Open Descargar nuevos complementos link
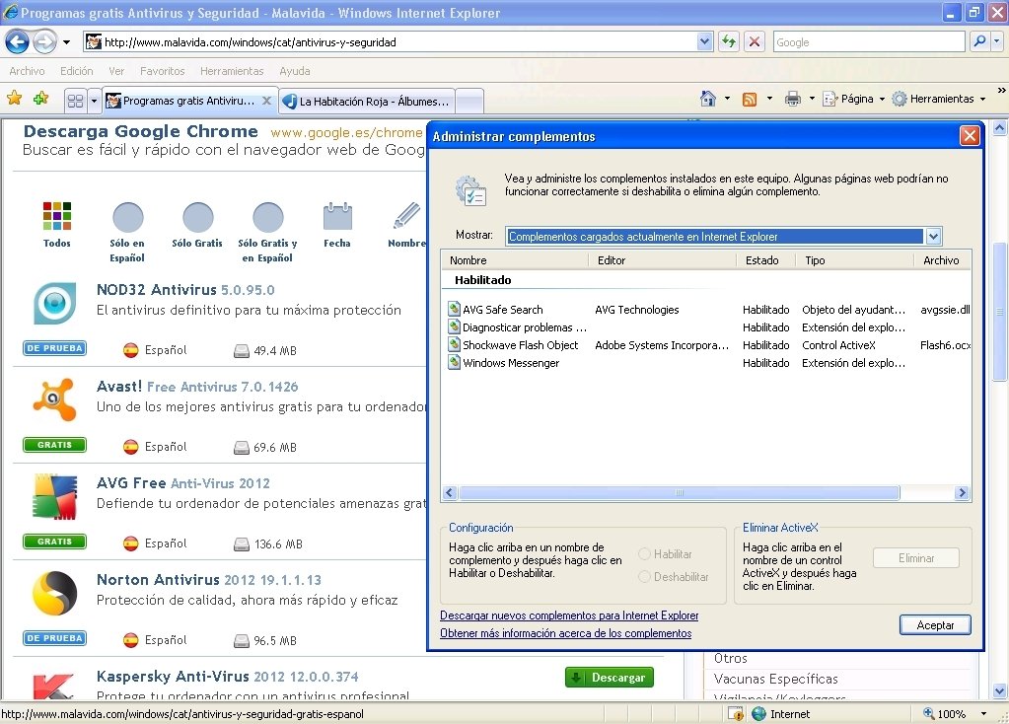The image size is (1009, 724). (569, 615)
